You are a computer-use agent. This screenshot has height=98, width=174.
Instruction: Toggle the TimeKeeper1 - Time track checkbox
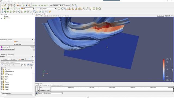39,90
